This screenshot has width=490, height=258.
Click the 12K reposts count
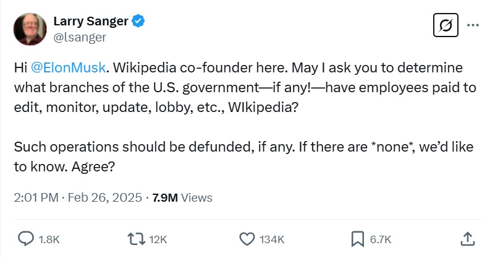click(x=158, y=239)
